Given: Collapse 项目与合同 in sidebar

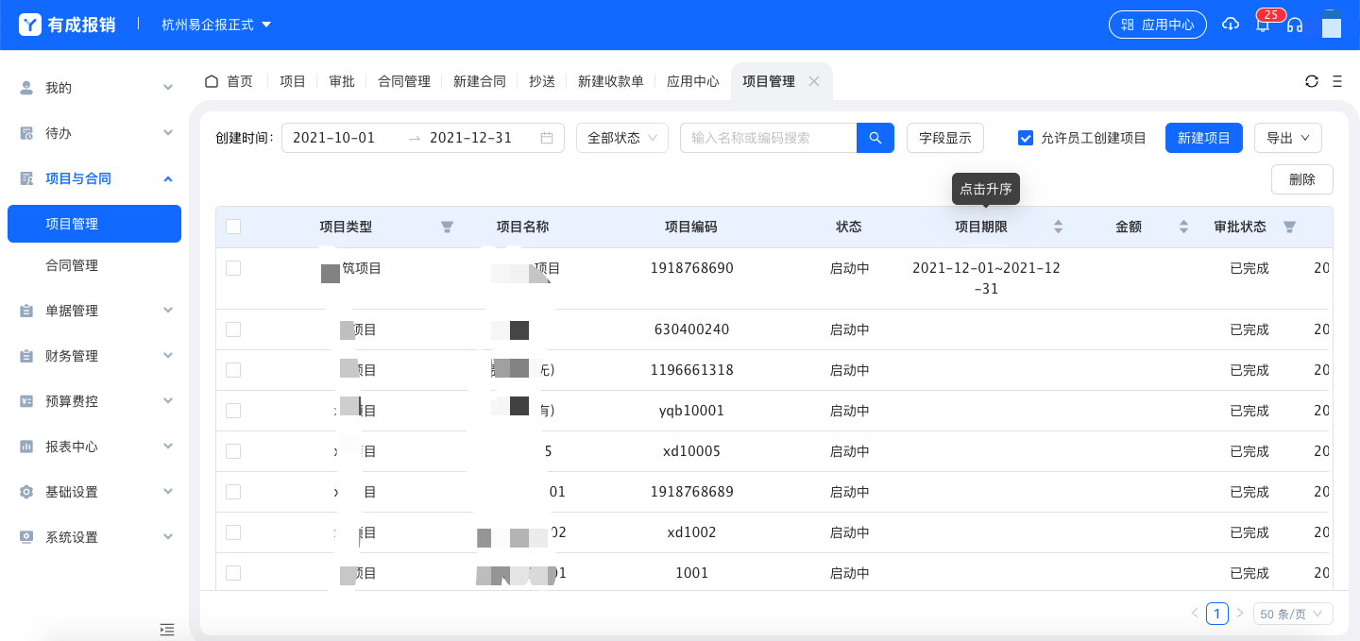Looking at the screenshot, I should [x=94, y=178].
